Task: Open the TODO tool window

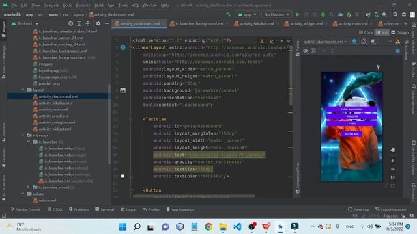Action: click(55, 209)
